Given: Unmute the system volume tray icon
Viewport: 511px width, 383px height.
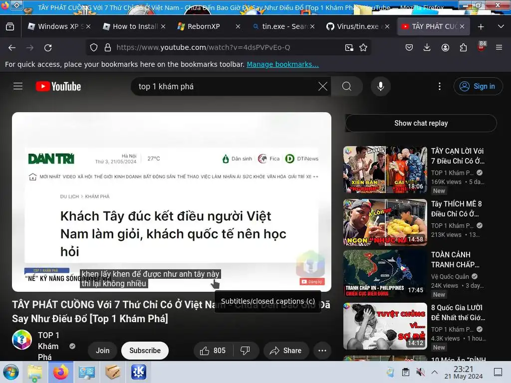Looking at the screenshot, I should (x=420, y=372).
